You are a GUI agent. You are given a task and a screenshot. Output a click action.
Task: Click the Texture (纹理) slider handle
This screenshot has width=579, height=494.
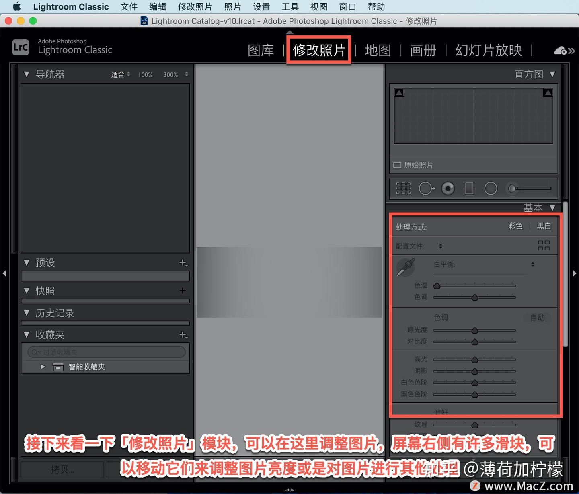tap(475, 425)
